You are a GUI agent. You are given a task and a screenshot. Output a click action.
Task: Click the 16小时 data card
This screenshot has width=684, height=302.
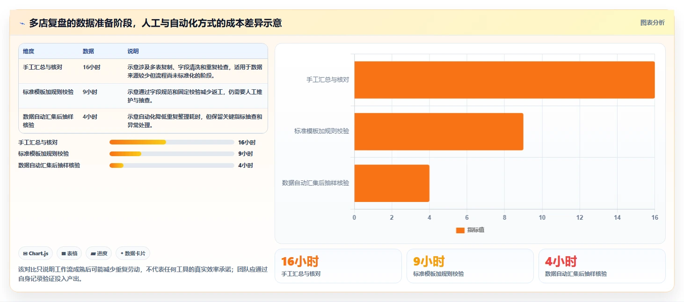[338, 266]
